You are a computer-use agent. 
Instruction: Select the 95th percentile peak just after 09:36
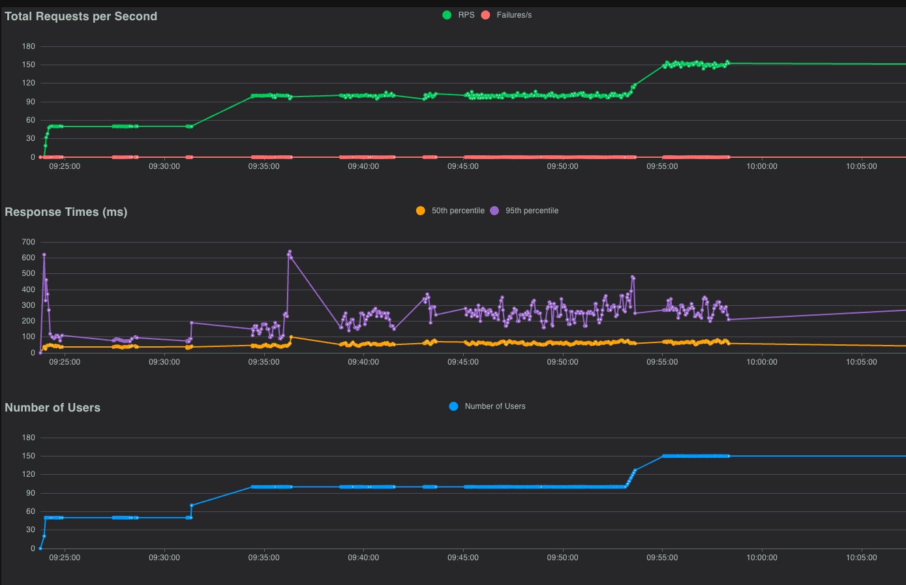tap(290, 252)
